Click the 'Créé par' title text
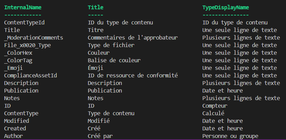Viewport: 286px width, 140px height. 100,136
